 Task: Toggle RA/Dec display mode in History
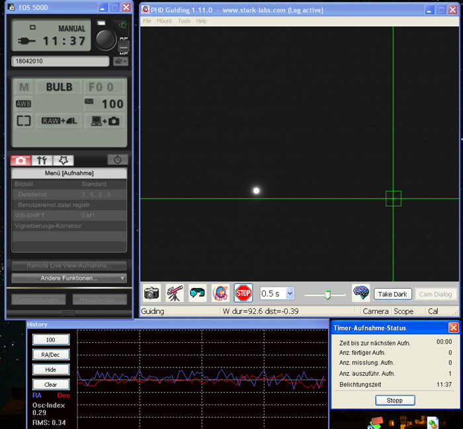tap(51, 355)
